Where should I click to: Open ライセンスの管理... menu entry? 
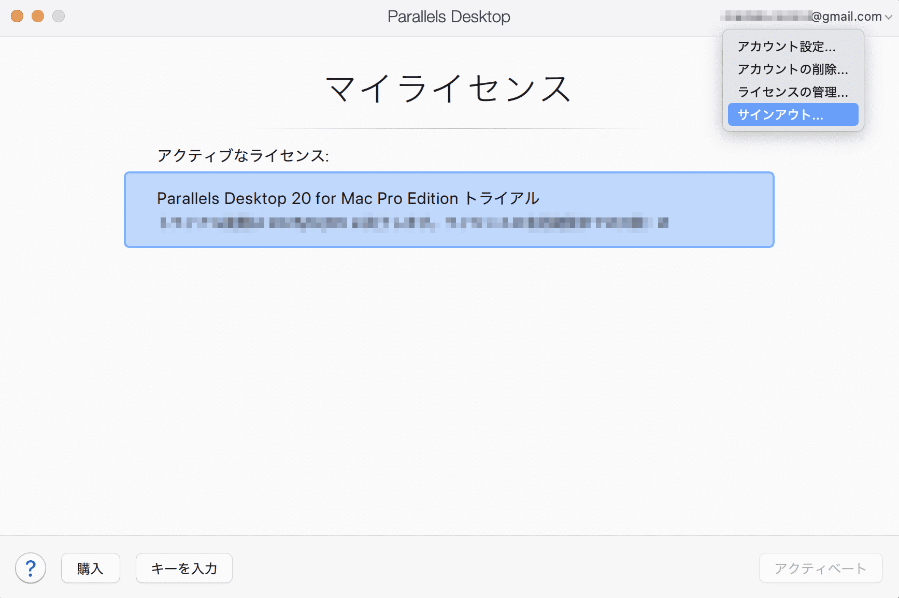[x=793, y=92]
